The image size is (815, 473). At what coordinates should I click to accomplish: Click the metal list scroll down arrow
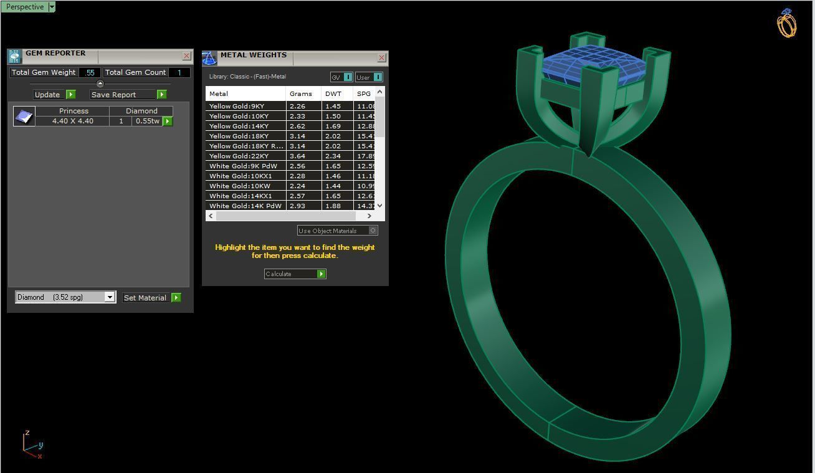click(x=379, y=205)
